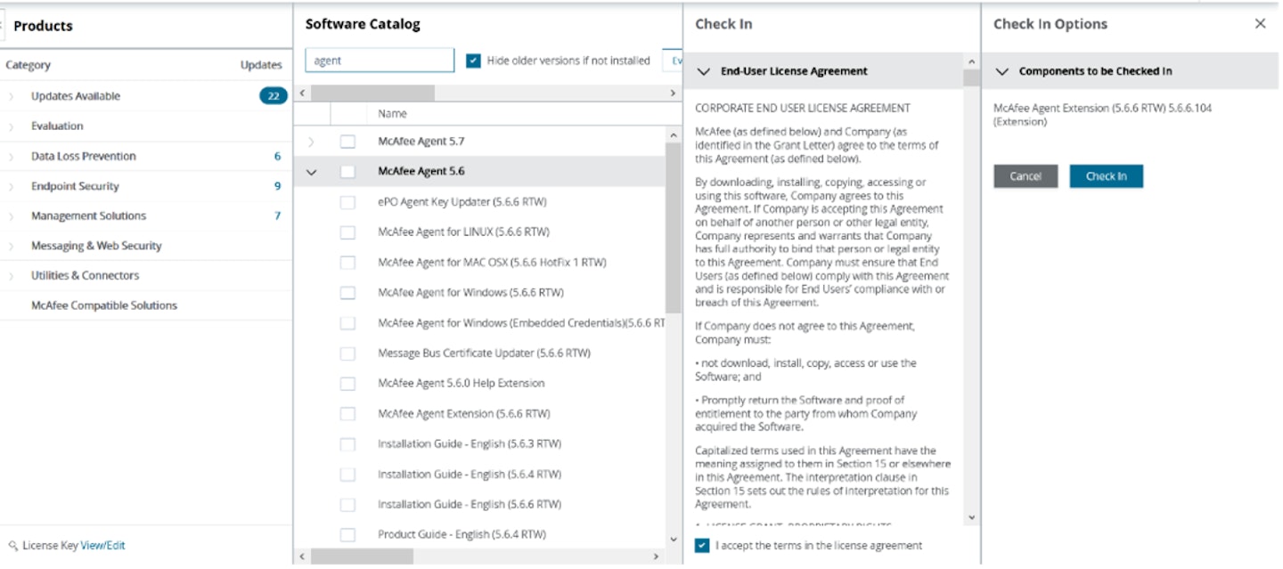
Task: Select the McAfee Agent 5.6.0 Help Extension checkbox
Action: [347, 384]
